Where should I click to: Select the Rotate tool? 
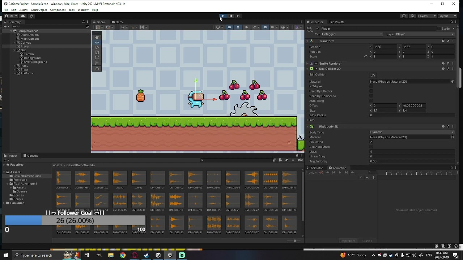coord(97,48)
